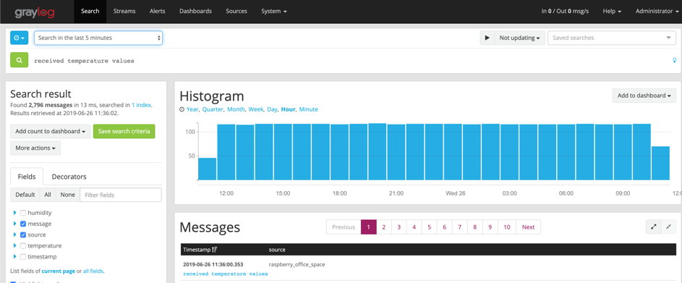Enable the timestamp field checkbox
Screen dimensions: 682x283
pyautogui.click(x=23, y=257)
